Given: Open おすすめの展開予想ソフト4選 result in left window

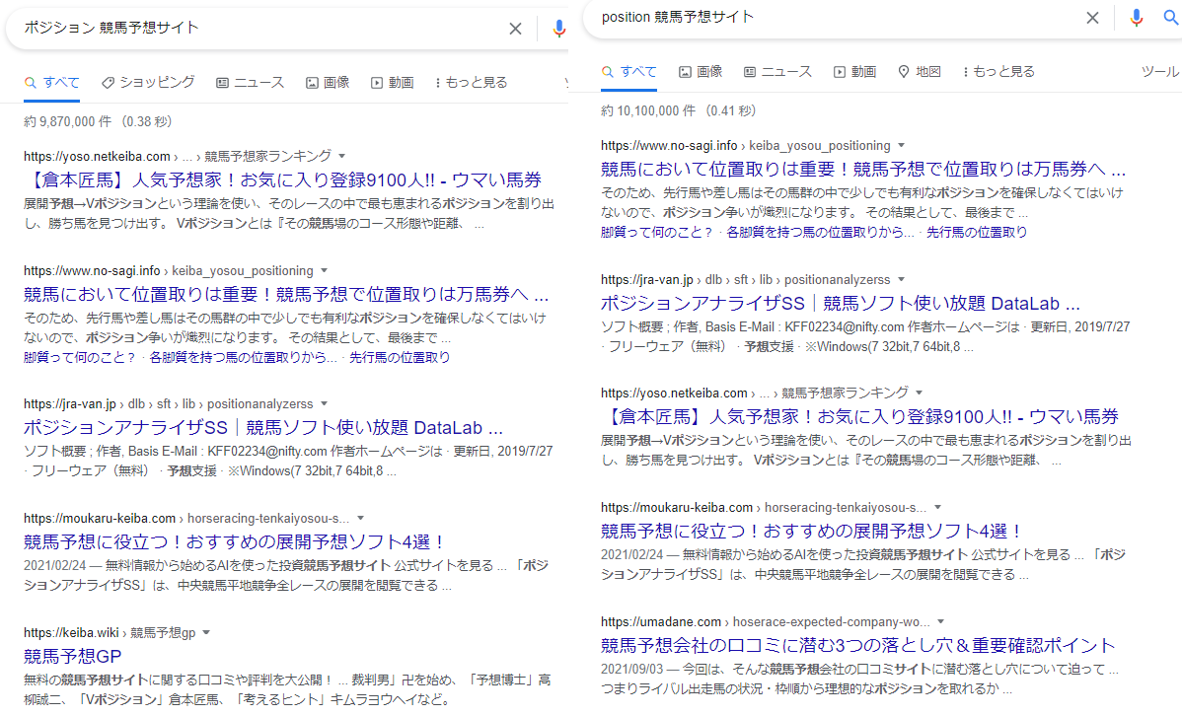Looking at the screenshot, I should [235, 541].
